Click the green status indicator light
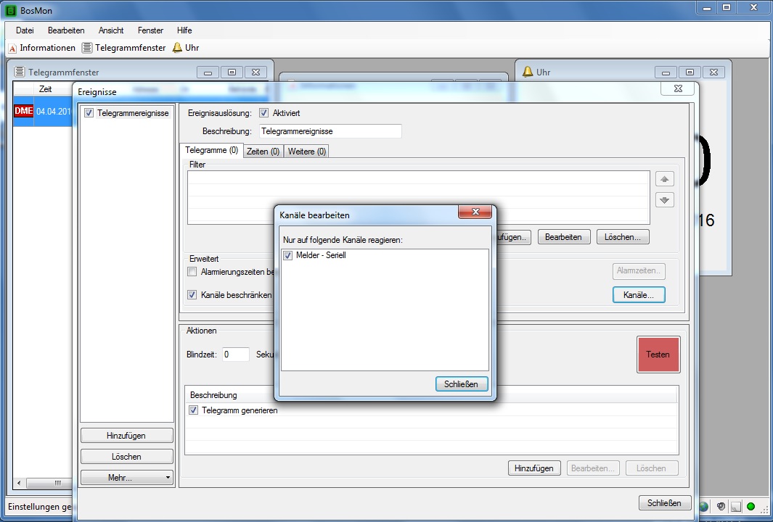This screenshot has height=522, width=773. [x=750, y=506]
